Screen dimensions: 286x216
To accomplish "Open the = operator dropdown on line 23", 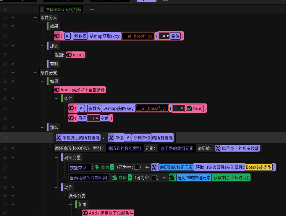I will (164, 36).
